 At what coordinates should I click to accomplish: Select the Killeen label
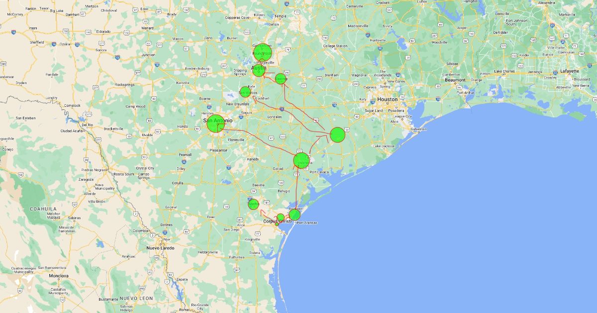[x=259, y=15]
